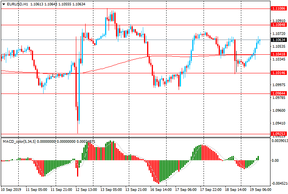Select the EURUSD,H1 symbol title text
288x194 pixels.
(18, 4)
